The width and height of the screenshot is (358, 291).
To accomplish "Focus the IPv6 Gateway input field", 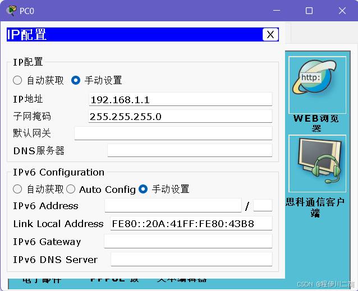I will tap(187, 242).
